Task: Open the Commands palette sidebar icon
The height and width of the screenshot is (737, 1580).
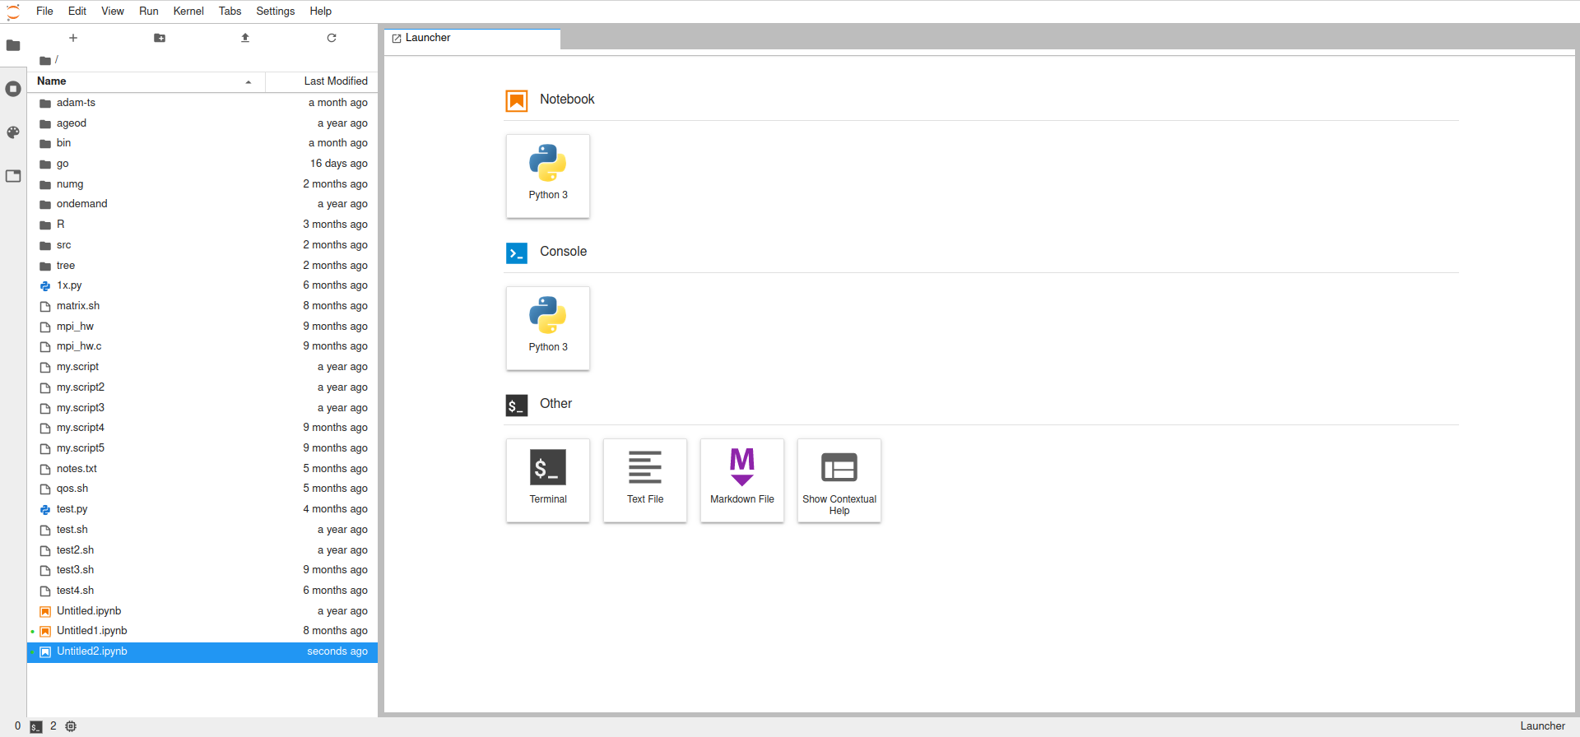Action: [x=13, y=132]
